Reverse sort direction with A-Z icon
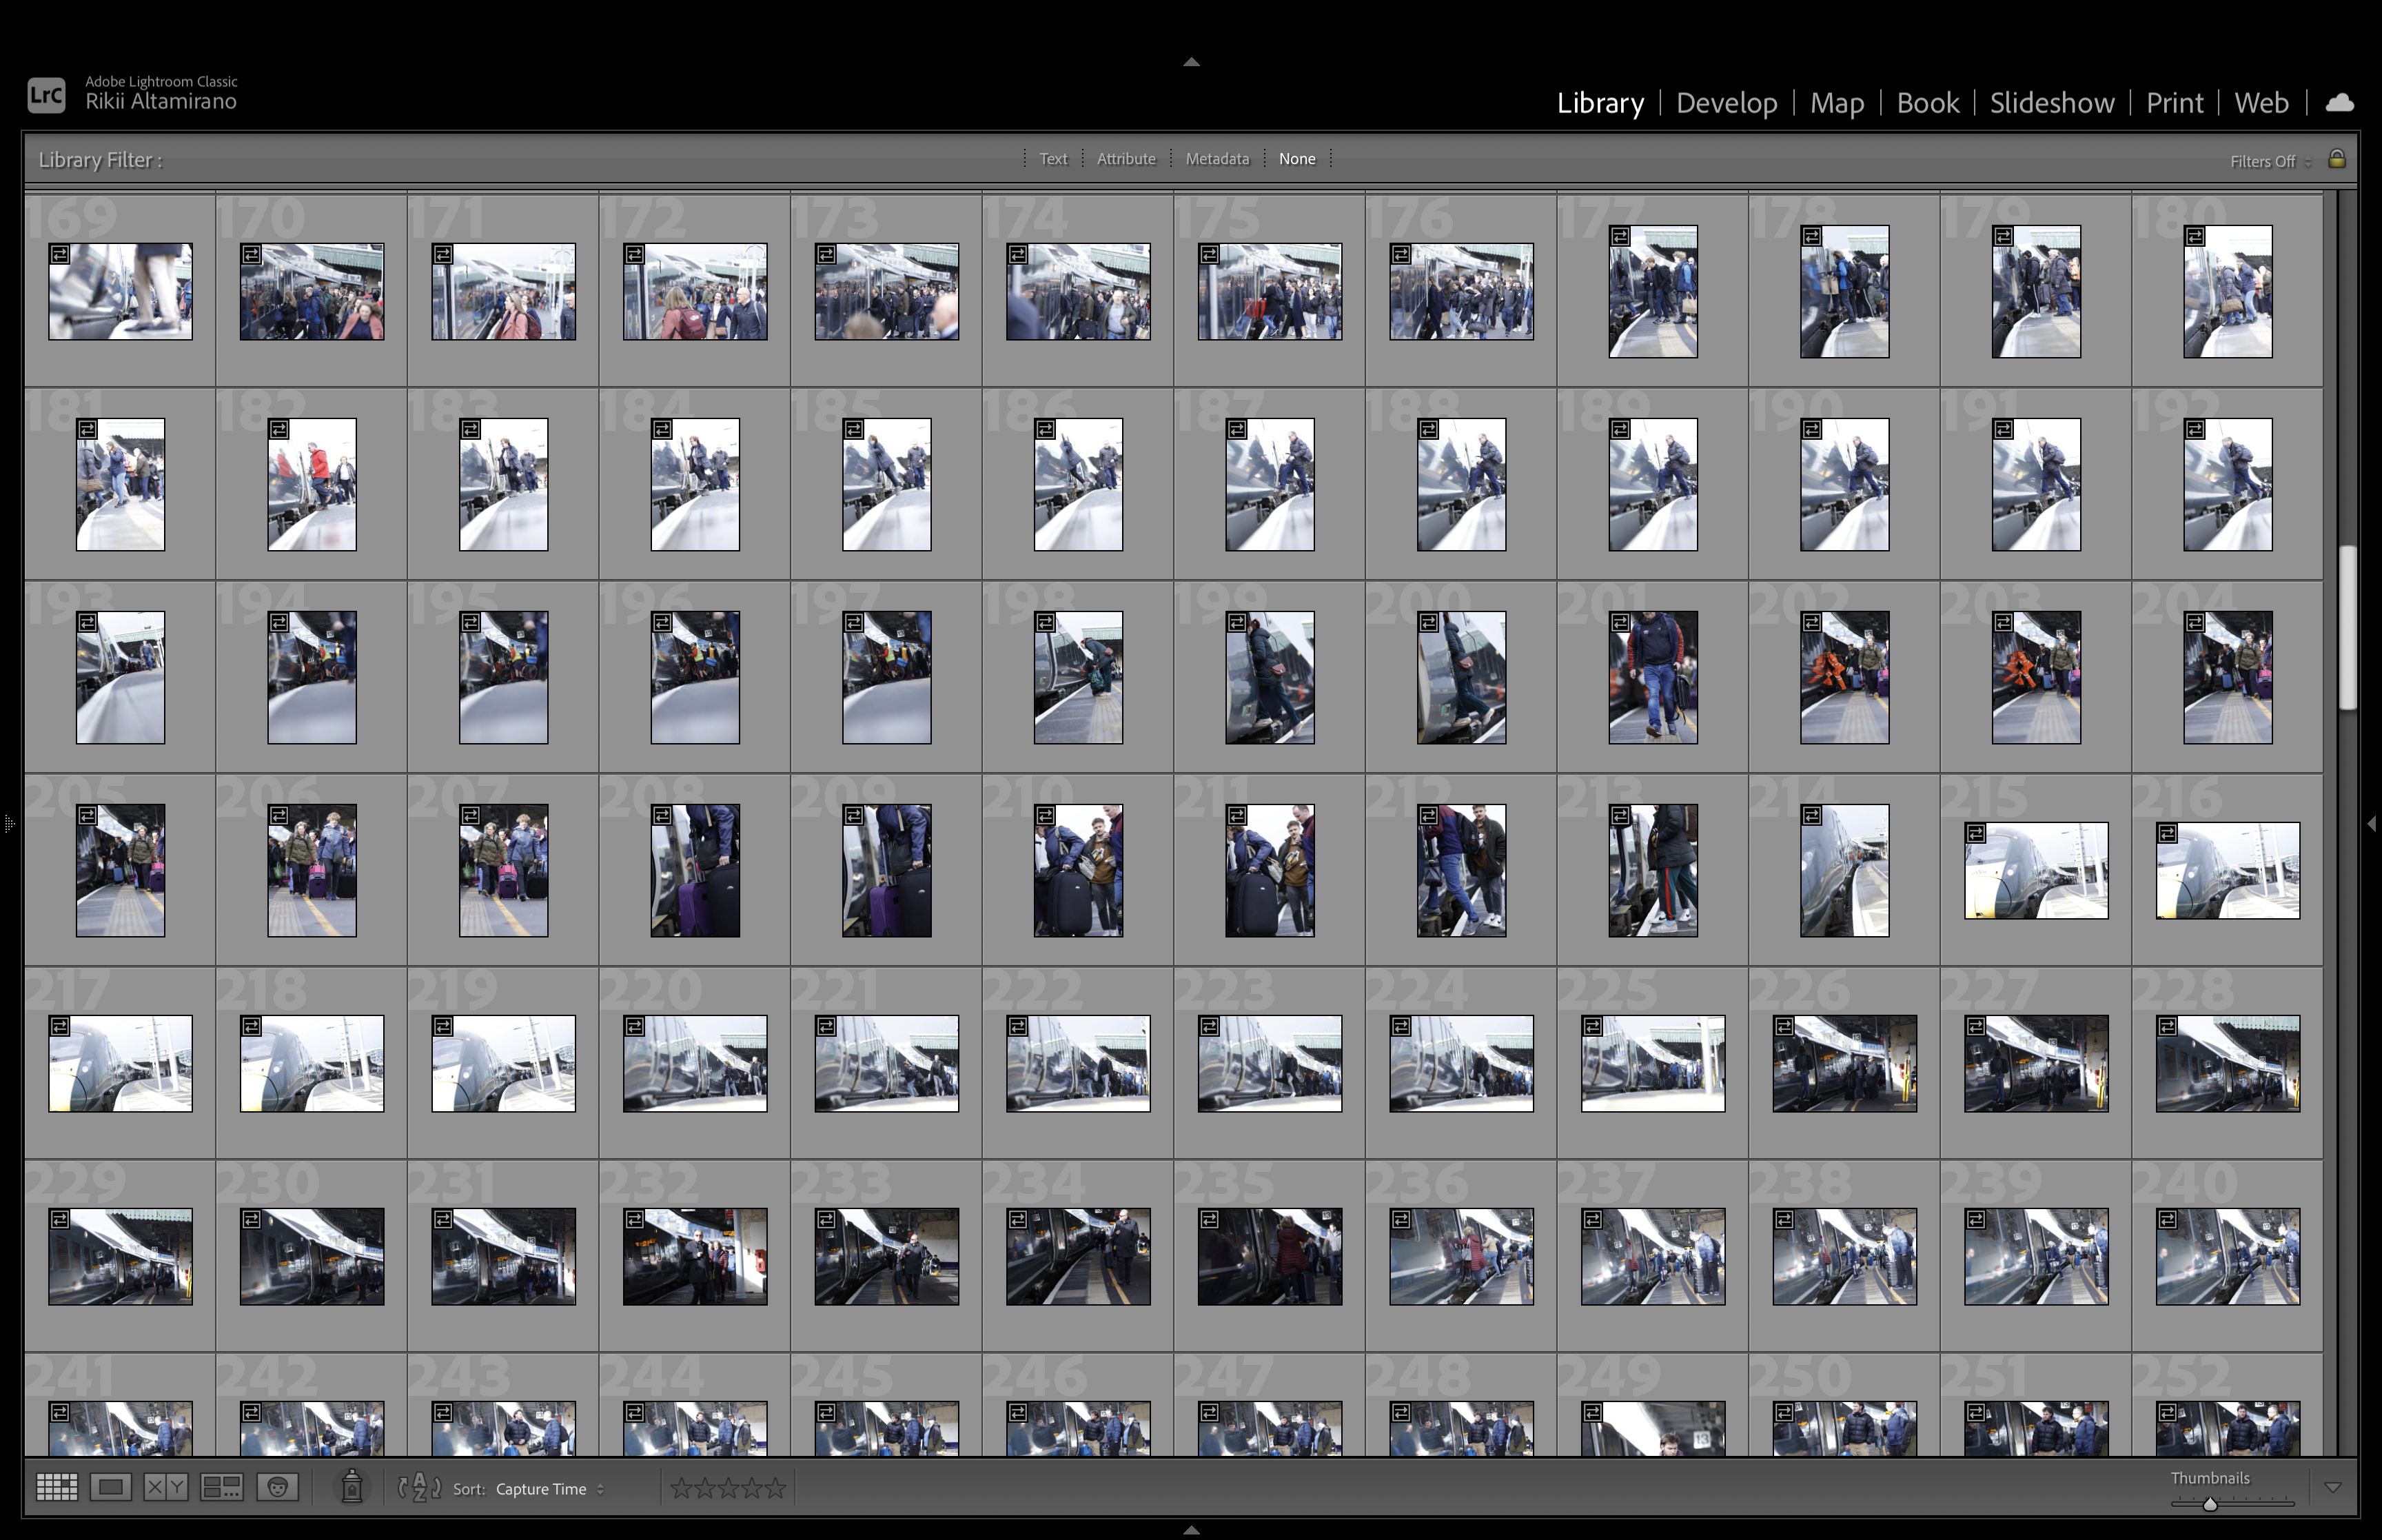This screenshot has width=2382, height=1540. (420, 1488)
